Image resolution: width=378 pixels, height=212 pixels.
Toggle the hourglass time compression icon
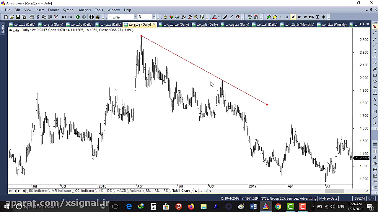[317, 17]
